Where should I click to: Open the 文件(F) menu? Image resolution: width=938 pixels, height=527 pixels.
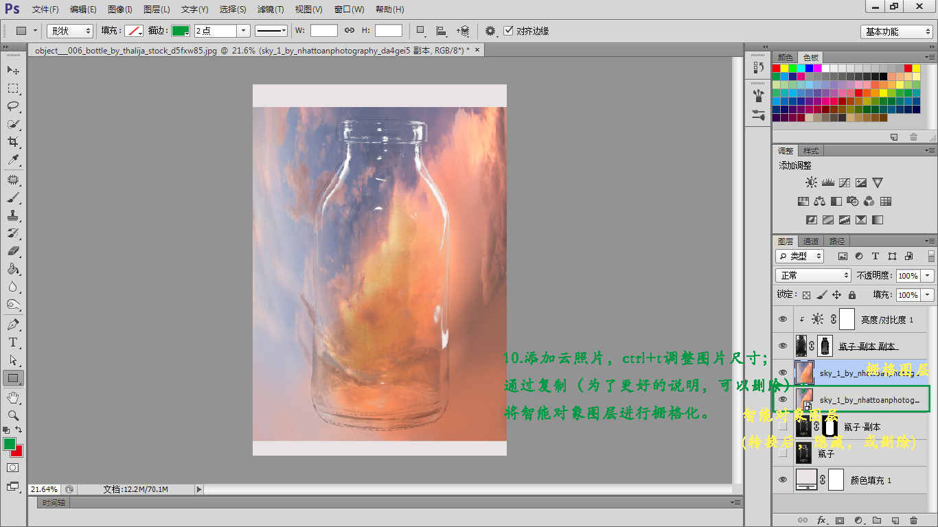coord(45,10)
